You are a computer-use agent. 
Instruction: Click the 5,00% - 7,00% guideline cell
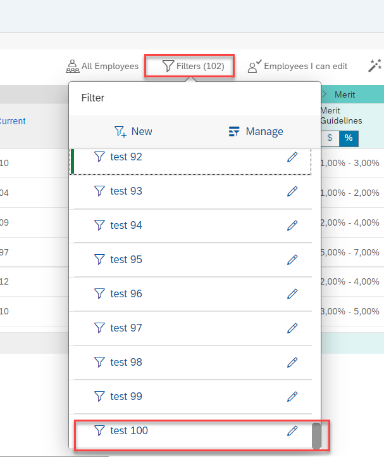350,252
